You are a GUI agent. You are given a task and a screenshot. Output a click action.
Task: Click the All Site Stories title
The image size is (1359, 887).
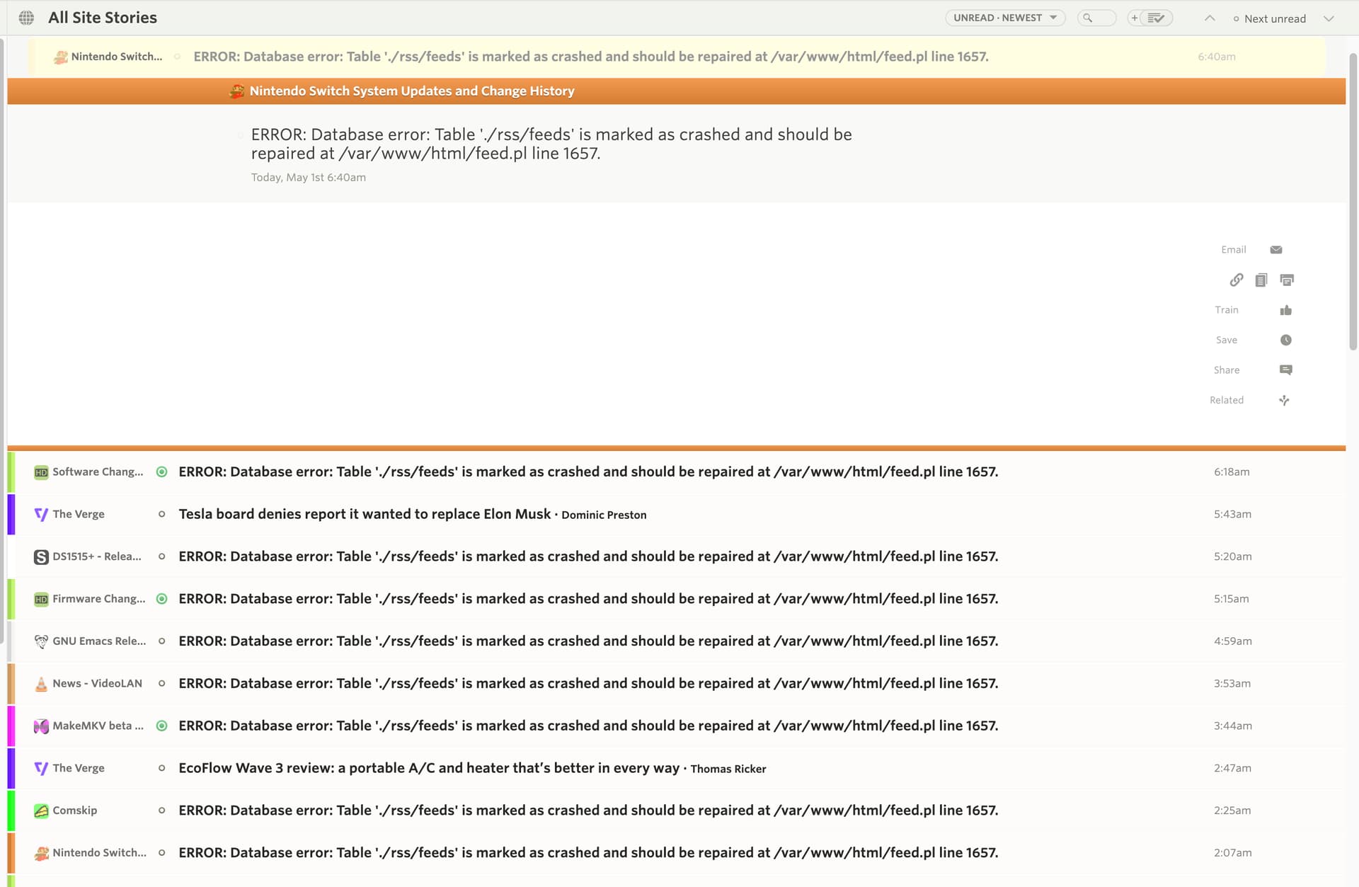click(x=103, y=18)
